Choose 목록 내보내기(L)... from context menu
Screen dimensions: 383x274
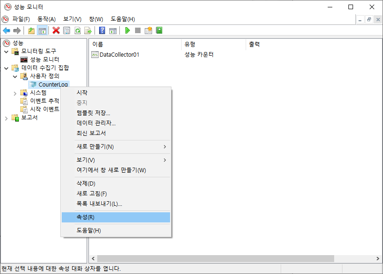(x=116, y=204)
